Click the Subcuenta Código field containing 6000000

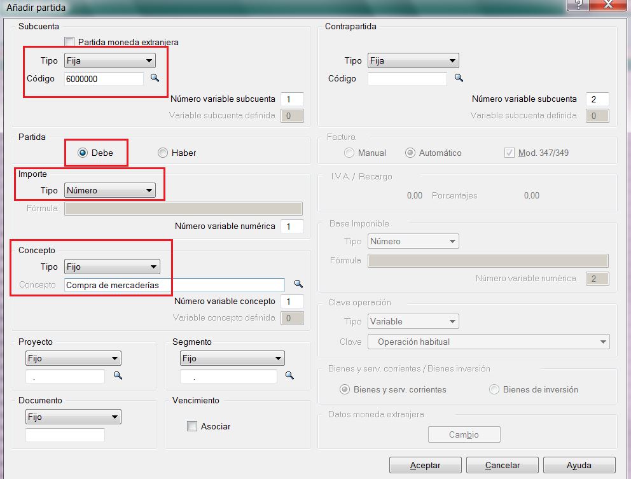104,79
